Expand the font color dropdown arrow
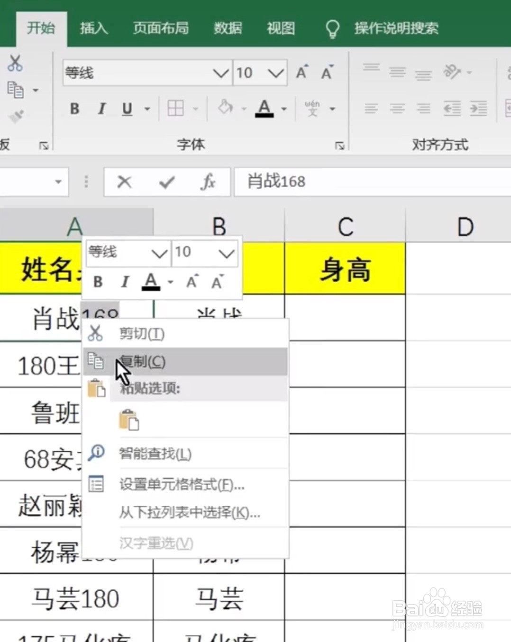Viewport: 511px width, 642px height. tap(283, 110)
